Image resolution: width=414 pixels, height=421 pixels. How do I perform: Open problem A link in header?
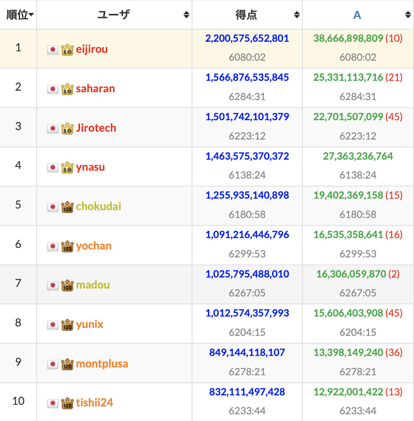click(x=357, y=15)
